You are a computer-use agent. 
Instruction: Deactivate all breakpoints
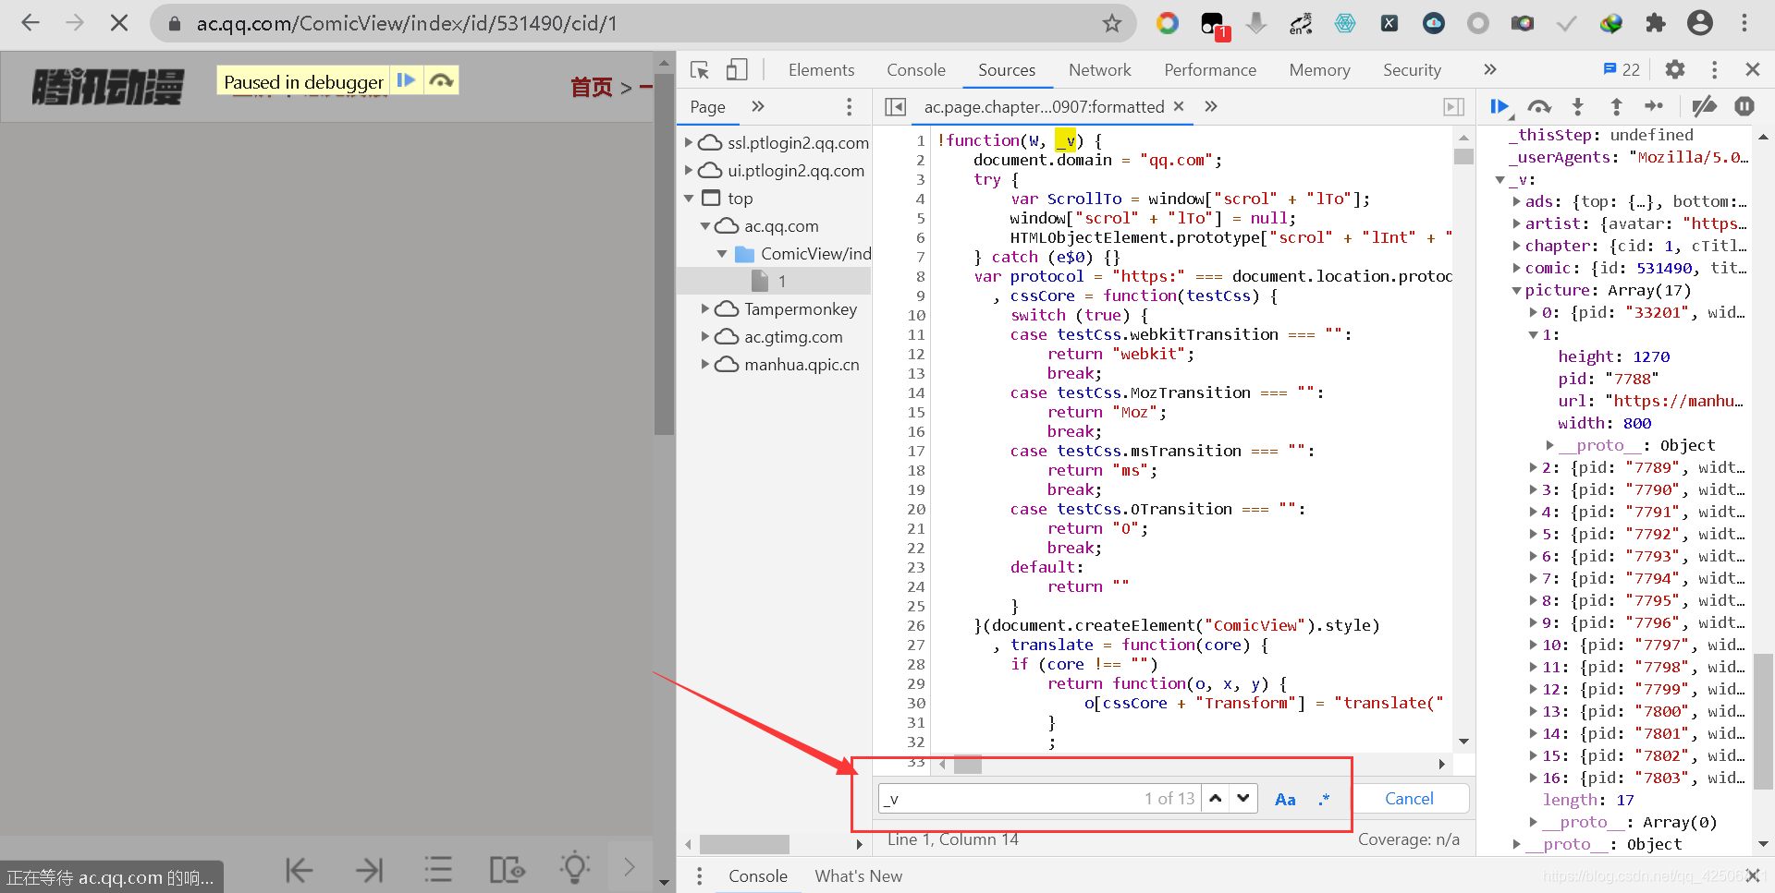coord(1704,107)
